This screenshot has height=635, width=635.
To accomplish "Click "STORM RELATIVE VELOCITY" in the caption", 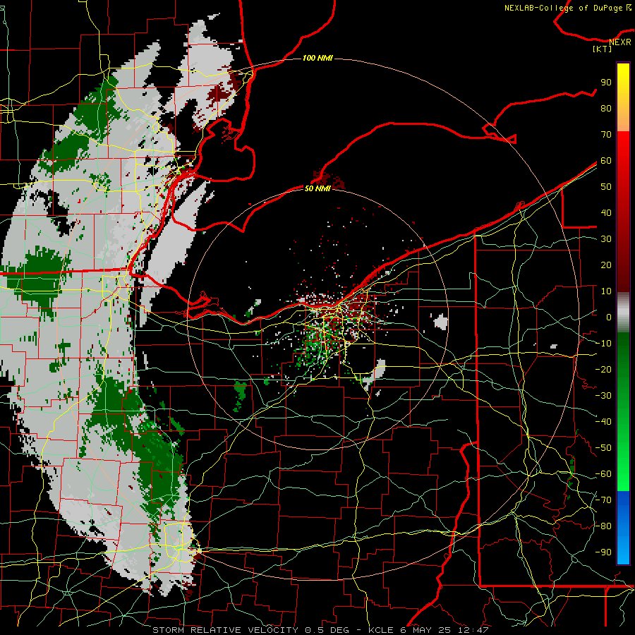I will [x=225, y=630].
